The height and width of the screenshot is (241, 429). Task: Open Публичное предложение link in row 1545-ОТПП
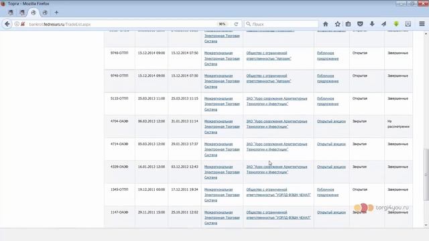coord(328,192)
